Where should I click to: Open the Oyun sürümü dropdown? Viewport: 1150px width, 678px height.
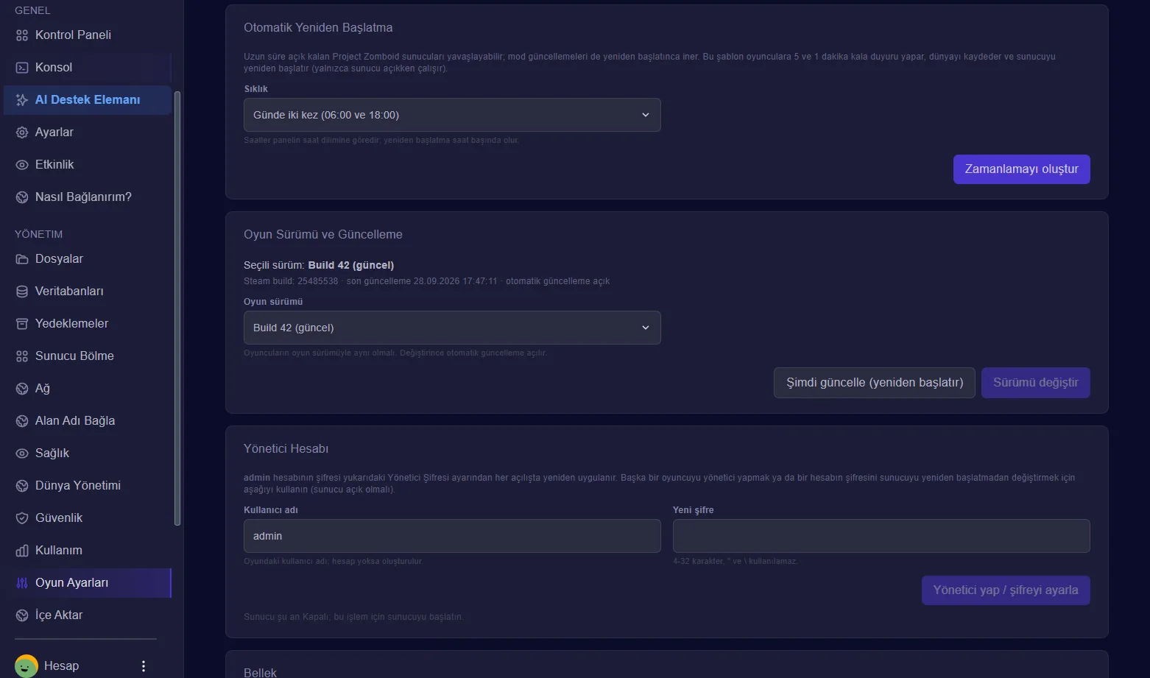(x=452, y=328)
